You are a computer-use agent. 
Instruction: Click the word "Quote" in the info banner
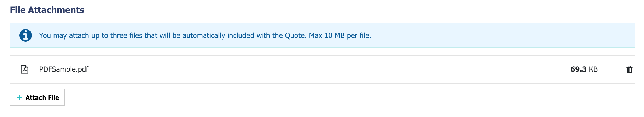coord(295,35)
